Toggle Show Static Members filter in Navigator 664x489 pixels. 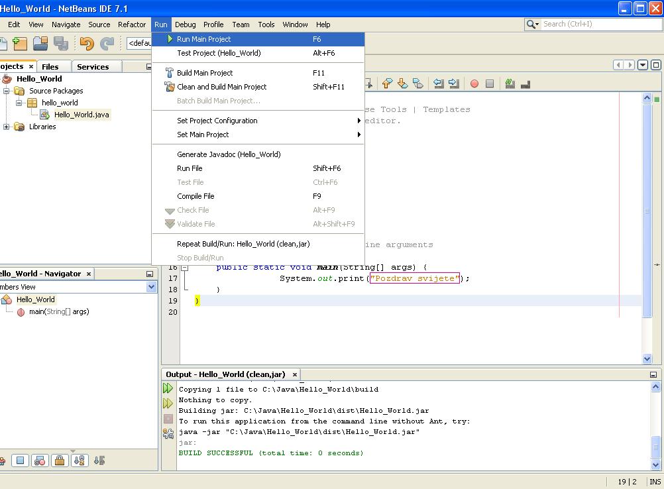point(40,461)
